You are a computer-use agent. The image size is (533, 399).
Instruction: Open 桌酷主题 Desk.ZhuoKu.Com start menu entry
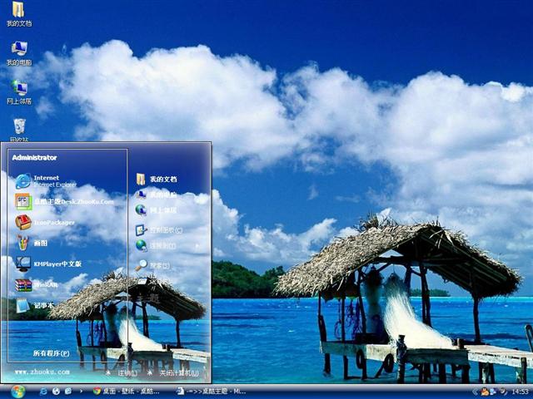64,201
